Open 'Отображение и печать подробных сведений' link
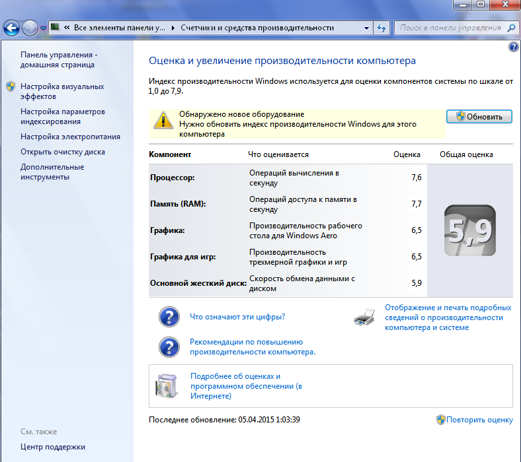The width and height of the screenshot is (521, 462). 448,317
